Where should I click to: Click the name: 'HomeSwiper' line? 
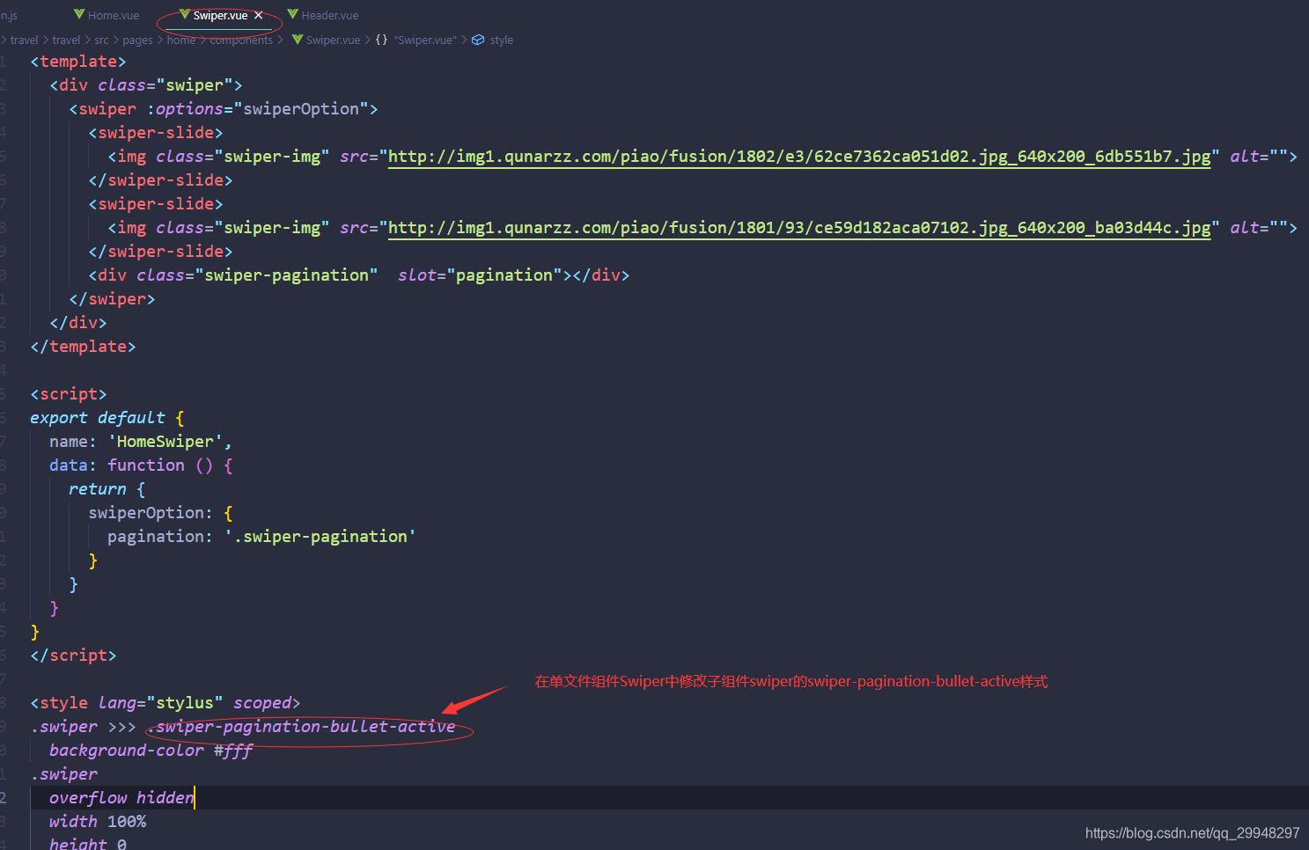point(141,441)
